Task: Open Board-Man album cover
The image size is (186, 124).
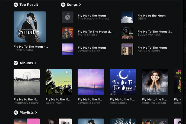Action: coord(59,82)
